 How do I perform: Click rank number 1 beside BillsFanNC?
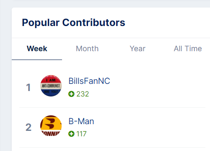29,87
